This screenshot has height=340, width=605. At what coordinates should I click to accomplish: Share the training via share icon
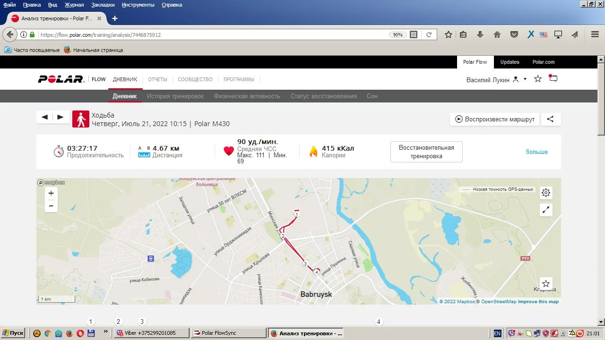click(550, 119)
